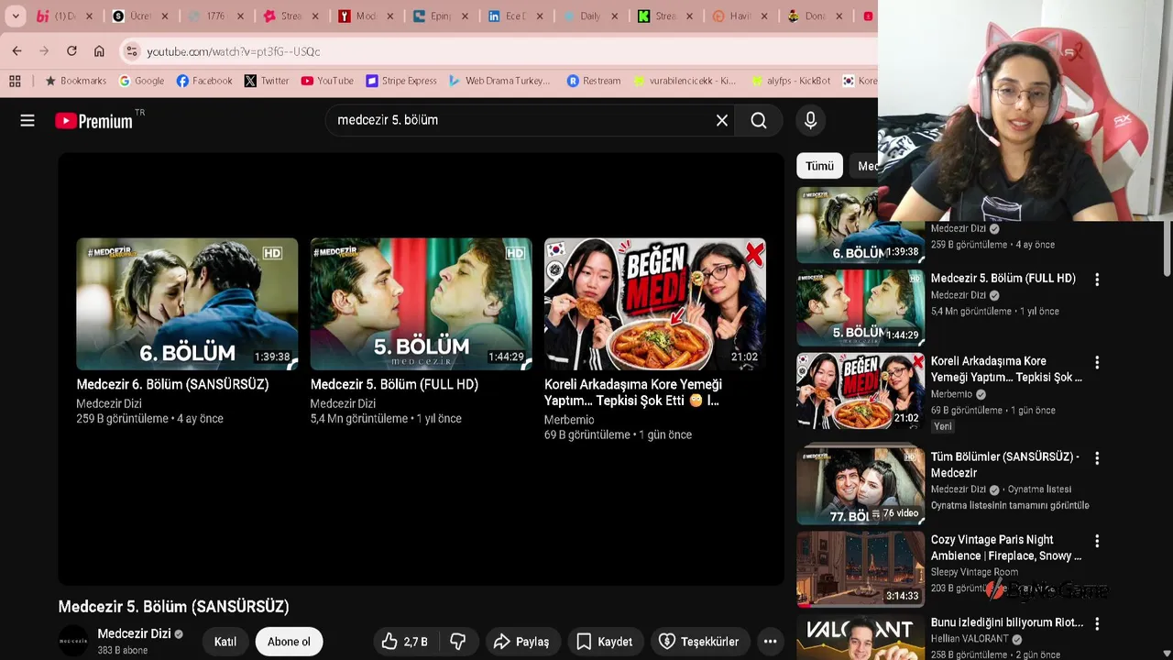Clear the search box text
The width and height of the screenshot is (1173, 660).
coord(722,120)
